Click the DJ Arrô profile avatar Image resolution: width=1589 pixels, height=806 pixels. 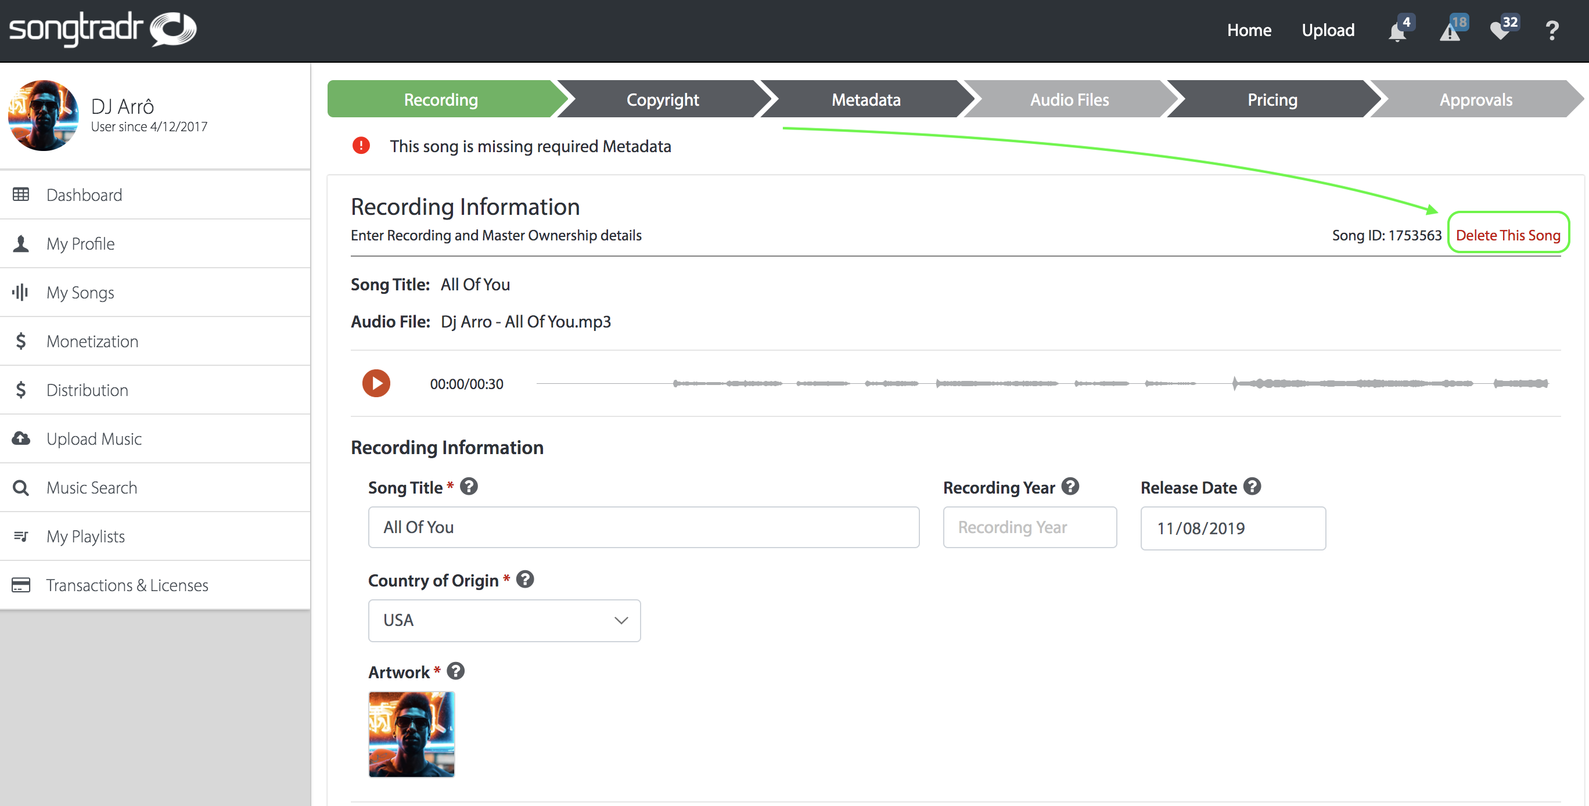point(43,116)
